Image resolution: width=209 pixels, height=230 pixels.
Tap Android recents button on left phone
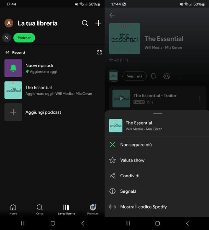[23, 223]
